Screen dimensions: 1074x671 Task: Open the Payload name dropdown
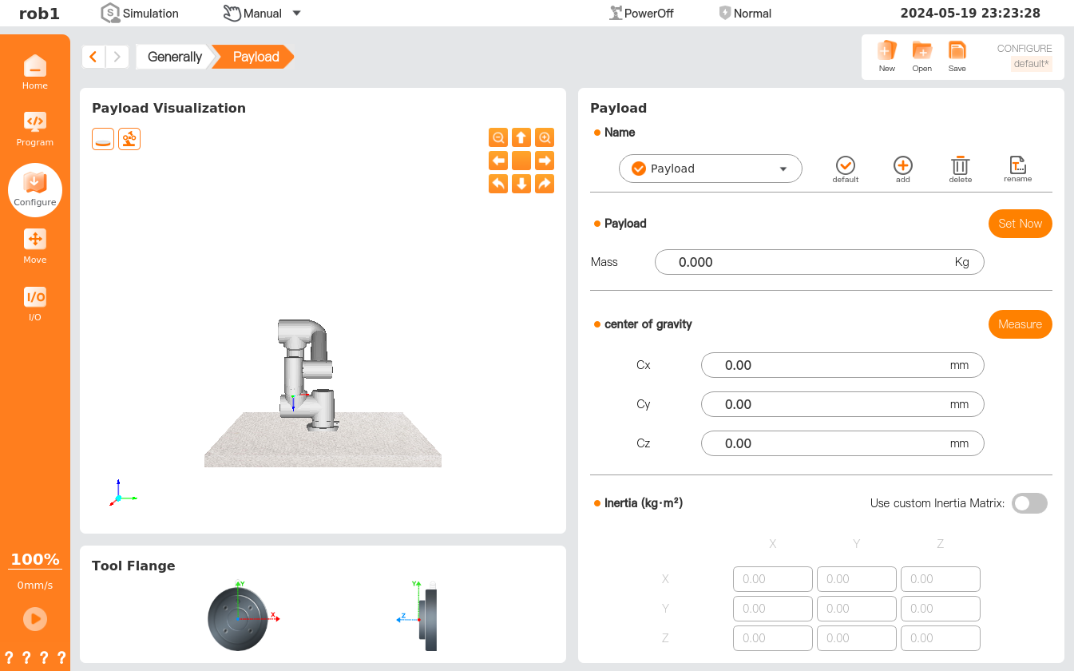(710, 169)
